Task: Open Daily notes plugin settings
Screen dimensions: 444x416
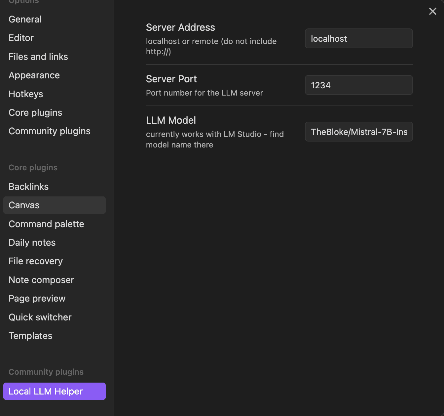Action: [x=32, y=242]
